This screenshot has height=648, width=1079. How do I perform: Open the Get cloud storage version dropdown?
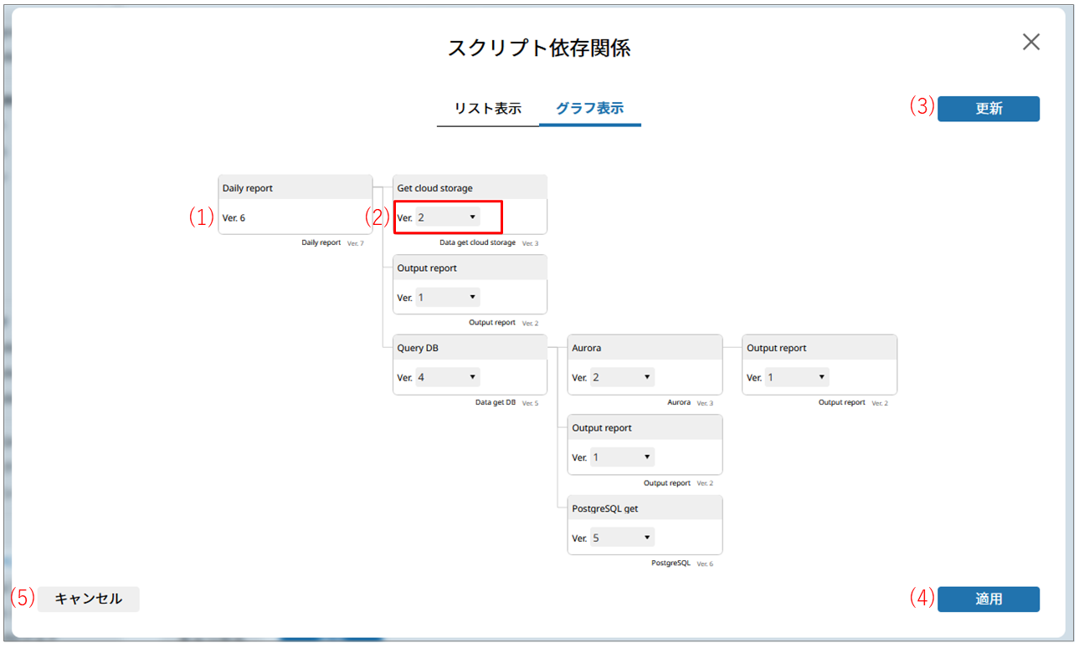click(448, 217)
